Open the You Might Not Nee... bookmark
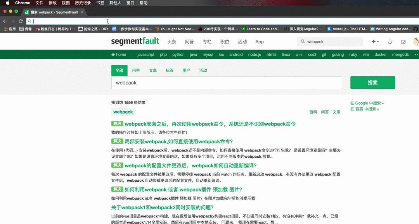This screenshot has height=224, width=419. point(175,29)
